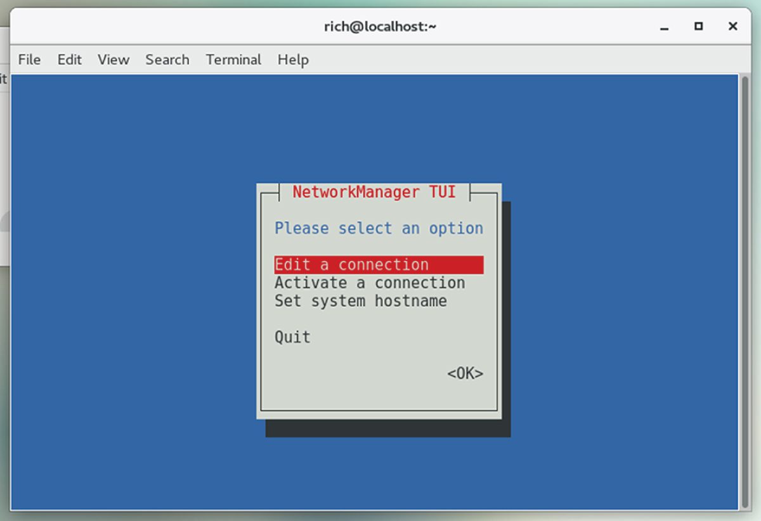The width and height of the screenshot is (761, 521).
Task: Select Edit a connection option
Action: click(379, 265)
